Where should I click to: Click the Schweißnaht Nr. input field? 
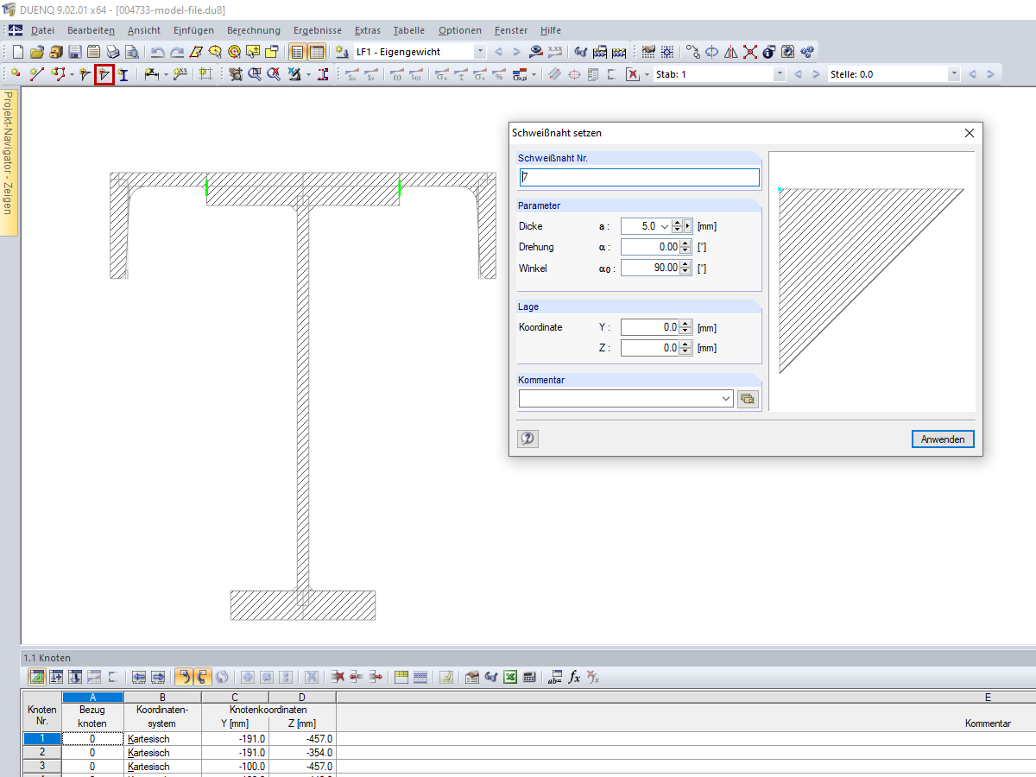pyautogui.click(x=639, y=177)
